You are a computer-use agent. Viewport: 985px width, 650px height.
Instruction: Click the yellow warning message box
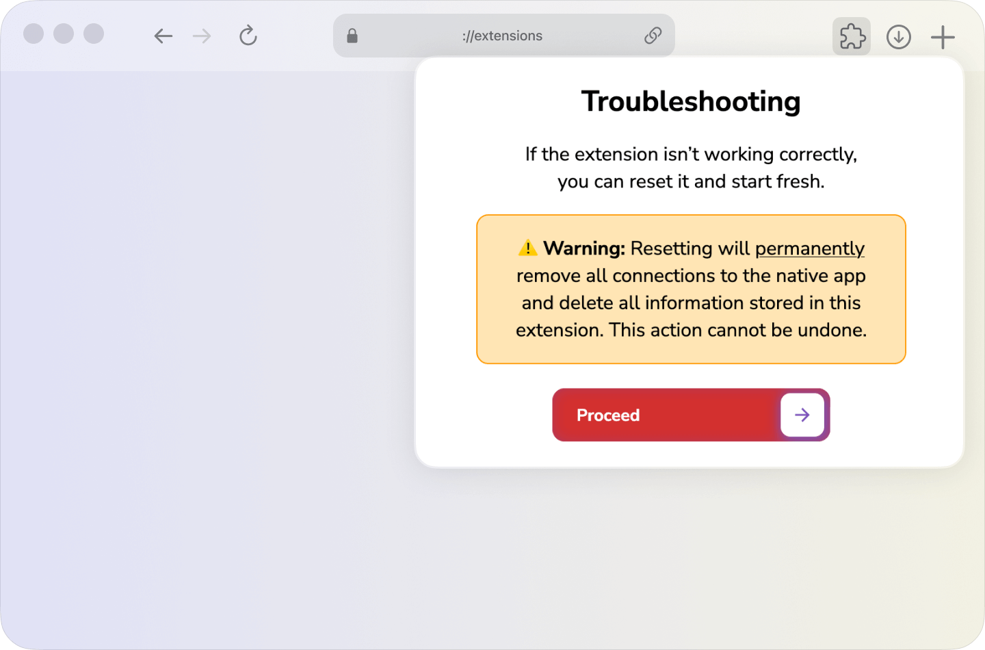[x=691, y=289]
